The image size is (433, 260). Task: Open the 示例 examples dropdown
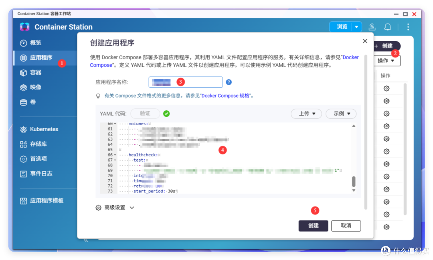341,114
